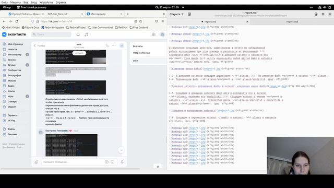This screenshot has width=334, height=188.
Task: Open clock calendar in top bar
Action: click(167, 7)
